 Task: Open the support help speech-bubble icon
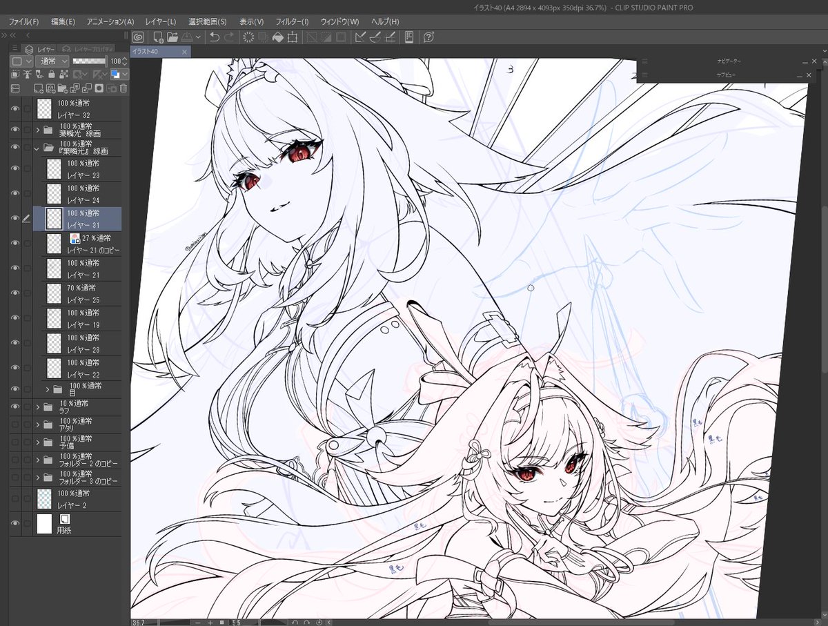[428, 37]
